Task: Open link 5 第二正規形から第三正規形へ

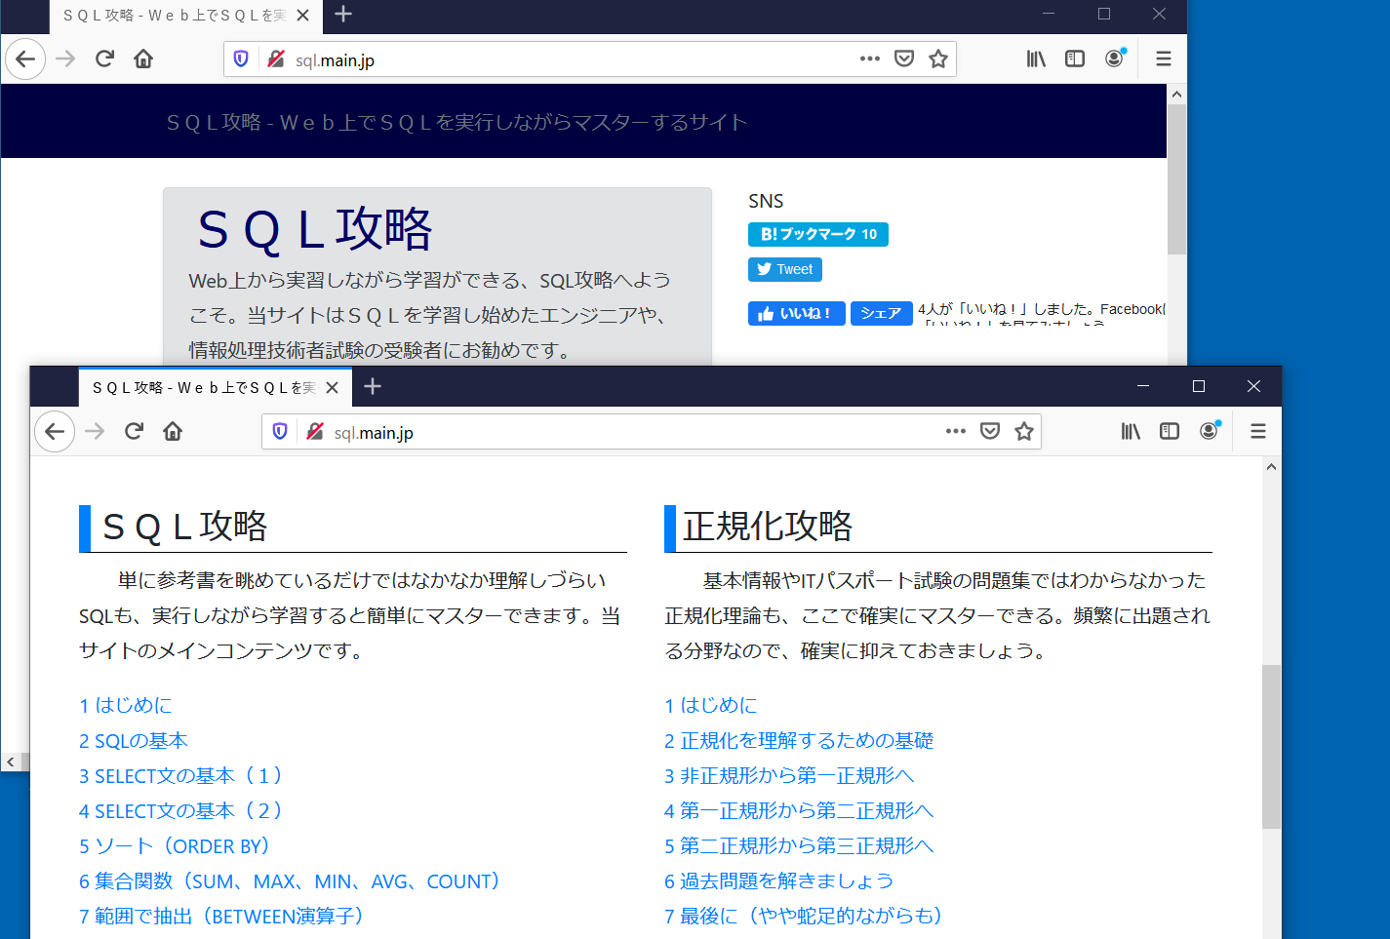Action: (x=799, y=845)
